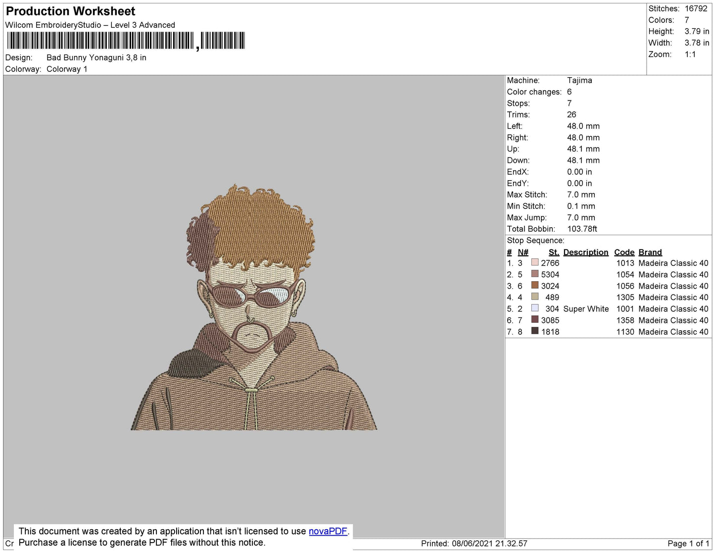Click thread code "1056"
This screenshot has height=553, width=715.
(x=625, y=286)
